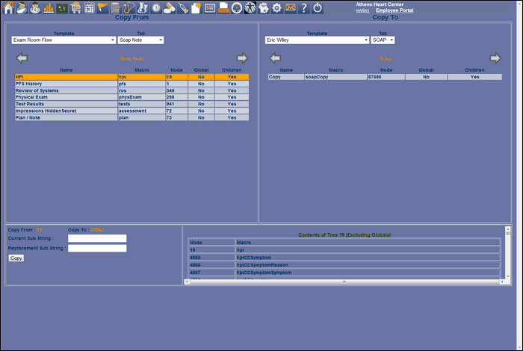Open the stethoscope exam icon
The height and width of the screenshot is (351, 523).
129,7
